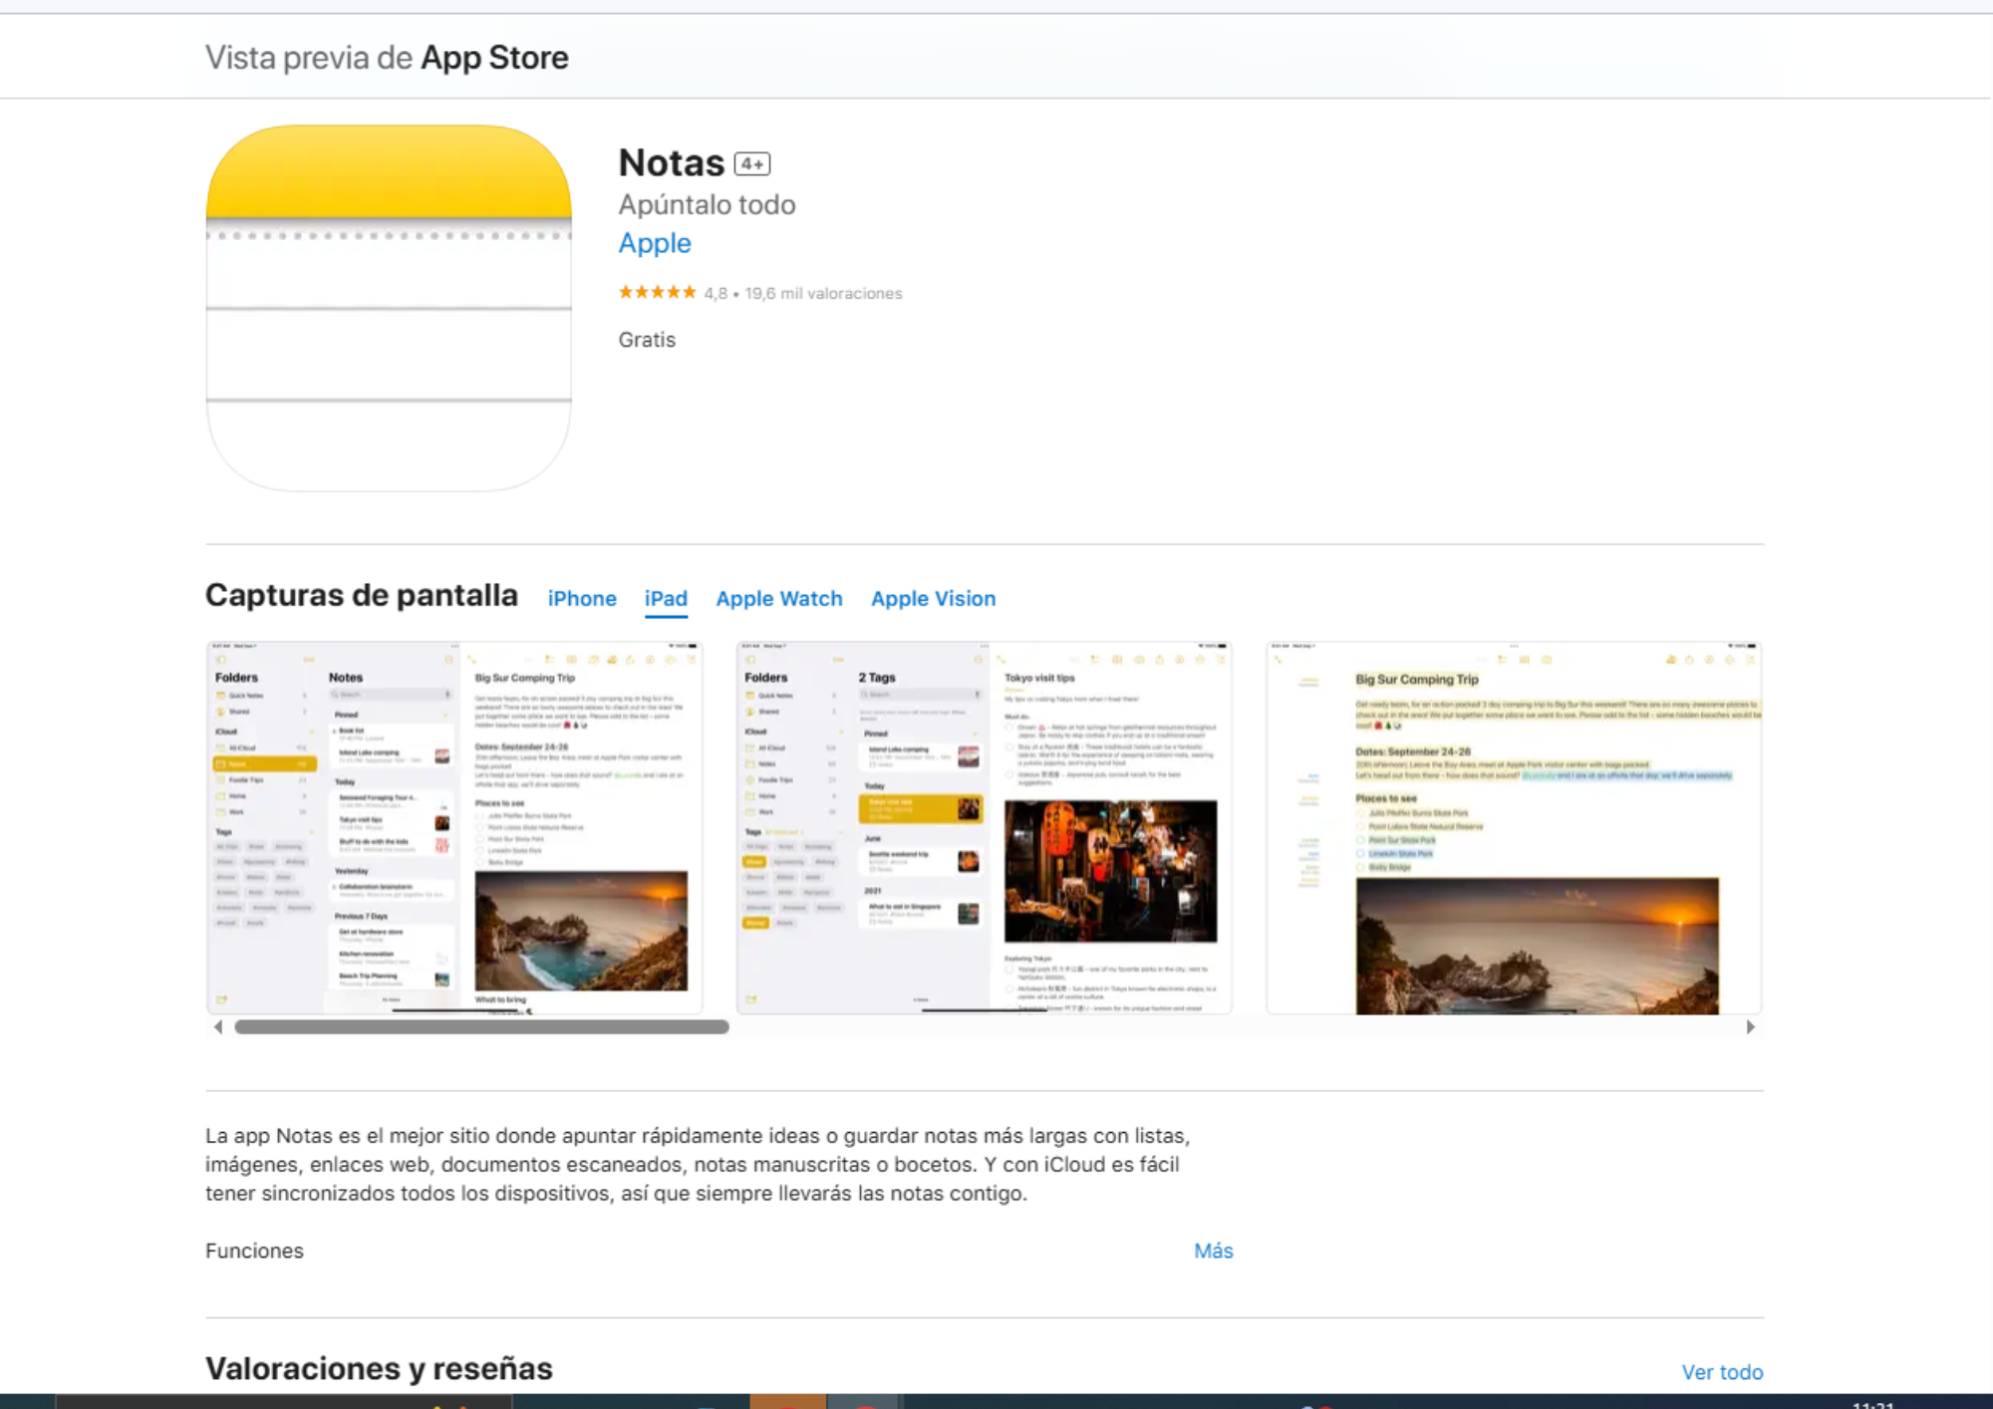Switch to iPhone screenshots tab

point(582,598)
